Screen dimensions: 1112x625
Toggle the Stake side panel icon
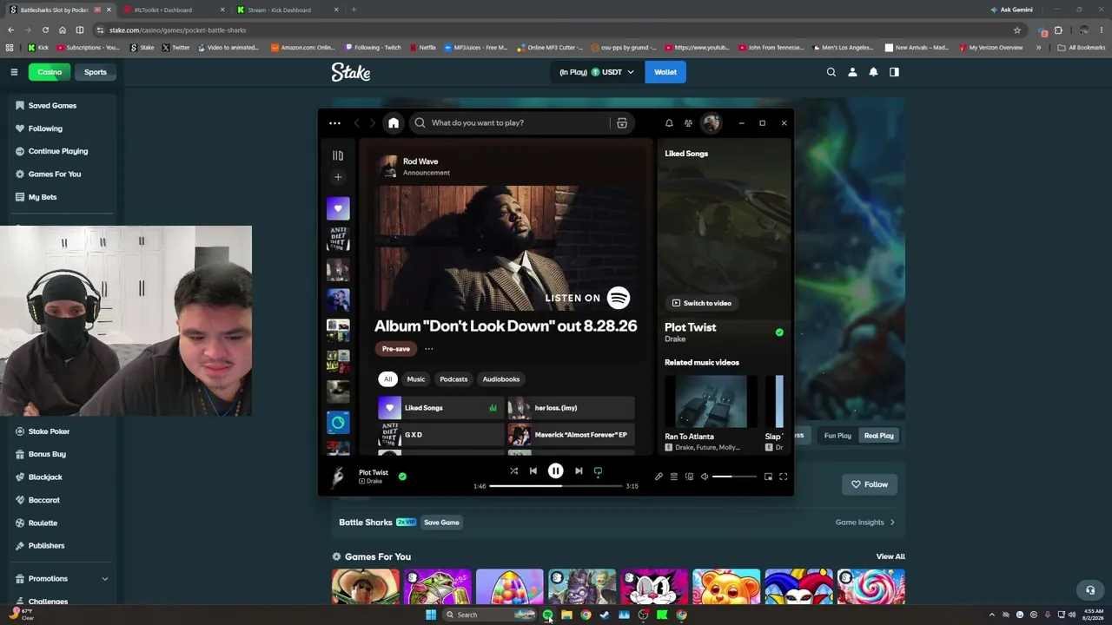[x=894, y=72]
